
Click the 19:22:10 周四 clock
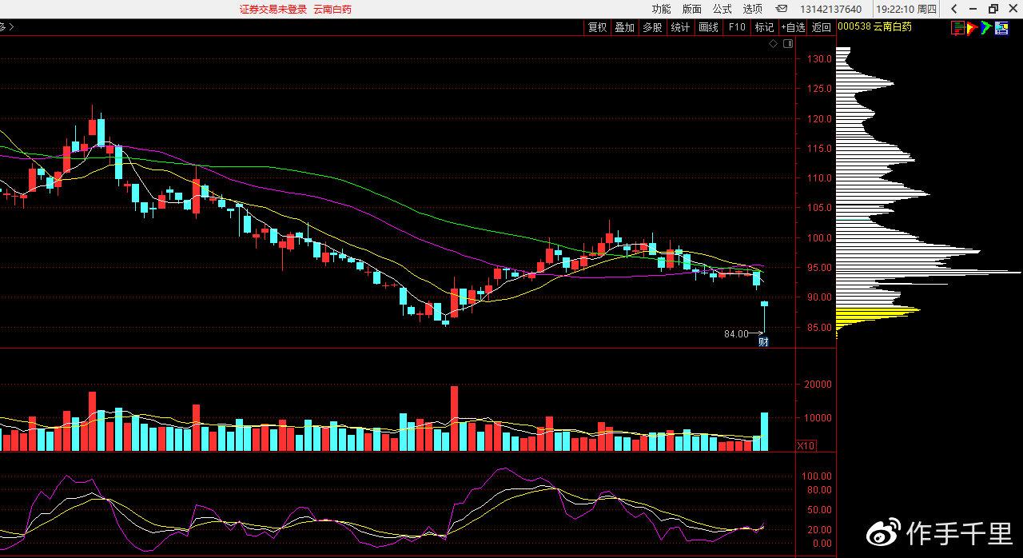click(x=906, y=9)
